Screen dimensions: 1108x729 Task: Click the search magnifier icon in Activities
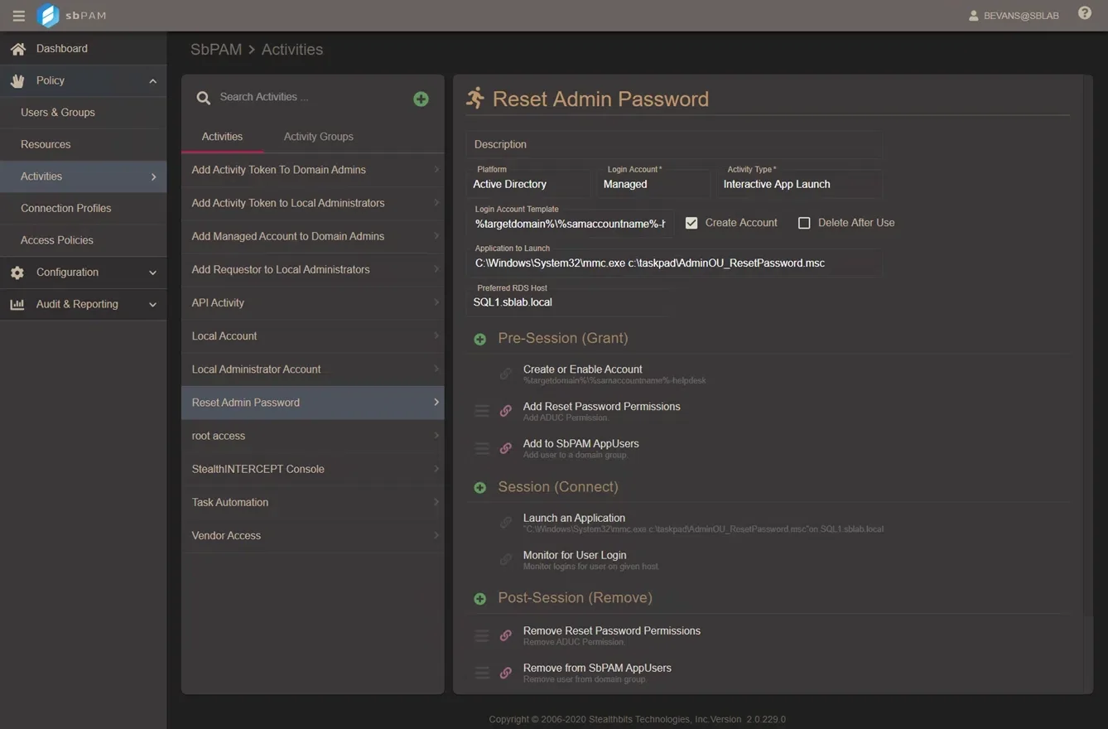point(203,98)
